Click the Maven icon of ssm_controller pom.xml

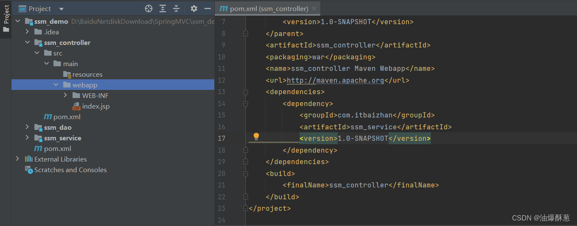pyautogui.click(x=48, y=117)
